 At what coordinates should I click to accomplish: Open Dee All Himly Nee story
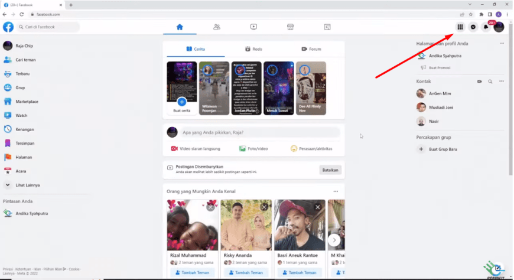(x=311, y=88)
